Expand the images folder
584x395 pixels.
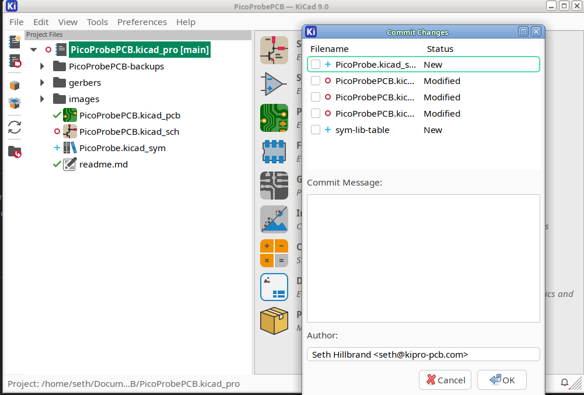coord(42,99)
